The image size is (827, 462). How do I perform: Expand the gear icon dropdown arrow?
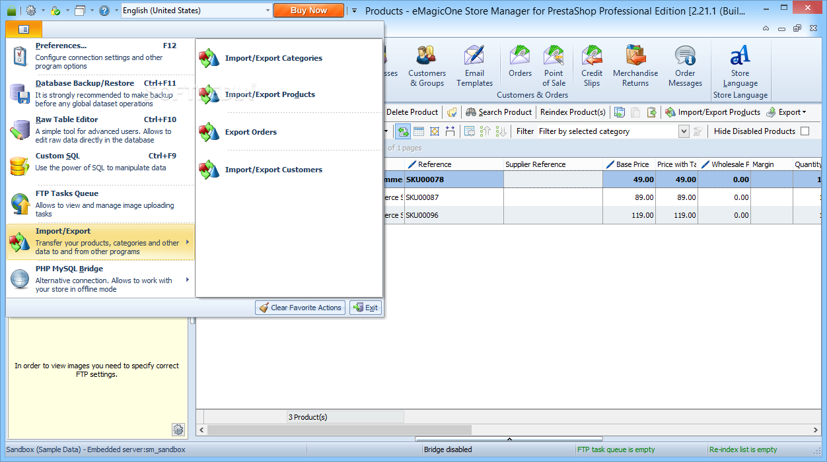pos(43,11)
